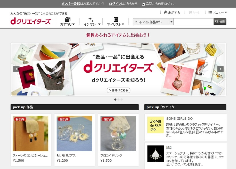Open the イチオシ menu label

click(90, 24)
